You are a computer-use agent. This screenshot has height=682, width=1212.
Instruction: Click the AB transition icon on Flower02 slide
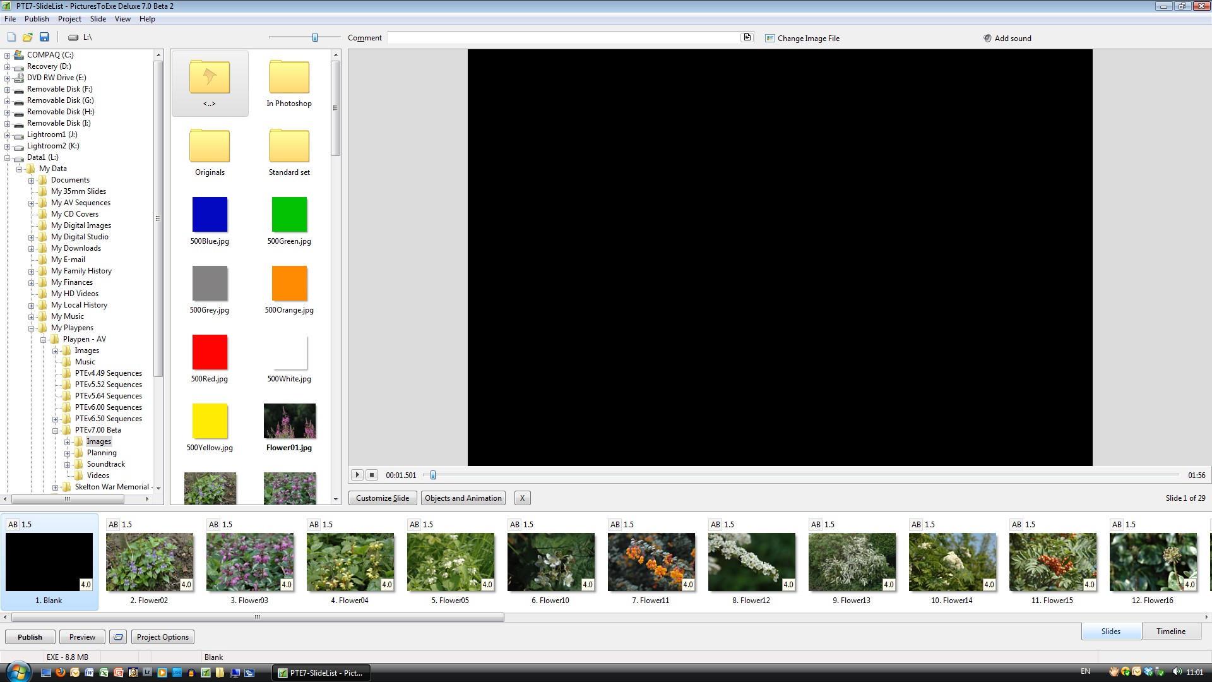click(113, 525)
